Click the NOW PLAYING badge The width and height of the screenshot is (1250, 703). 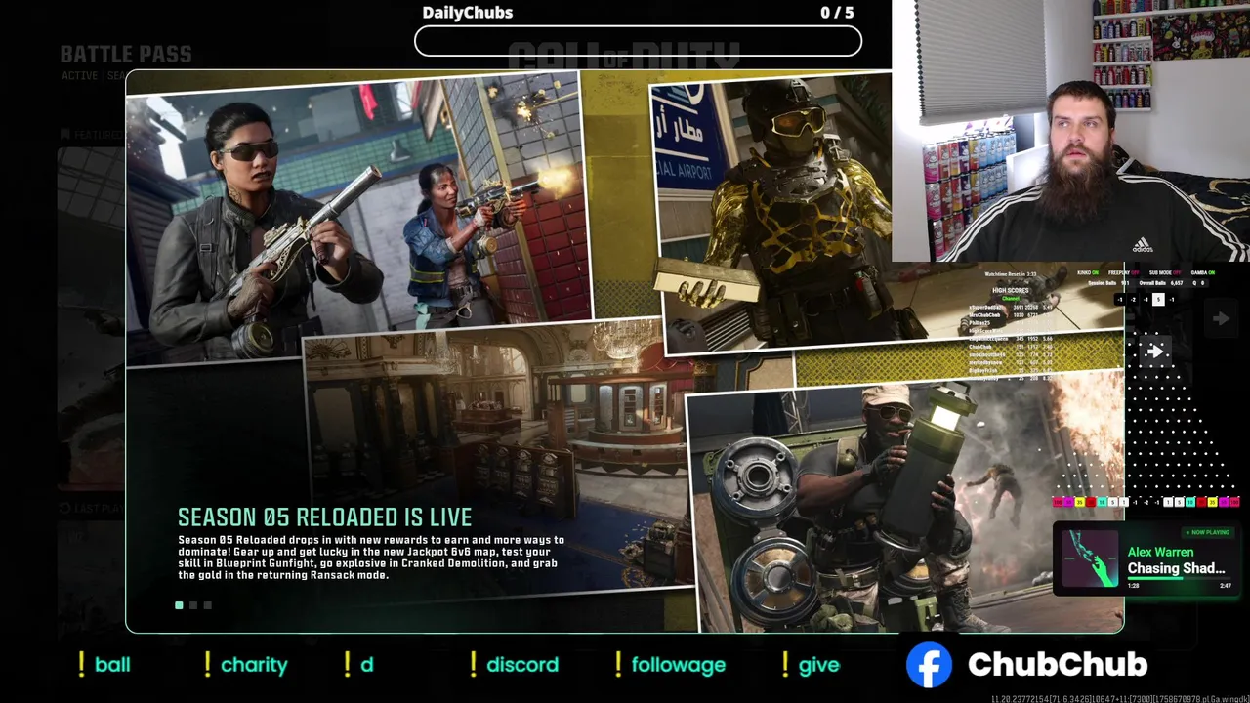pos(1207,533)
